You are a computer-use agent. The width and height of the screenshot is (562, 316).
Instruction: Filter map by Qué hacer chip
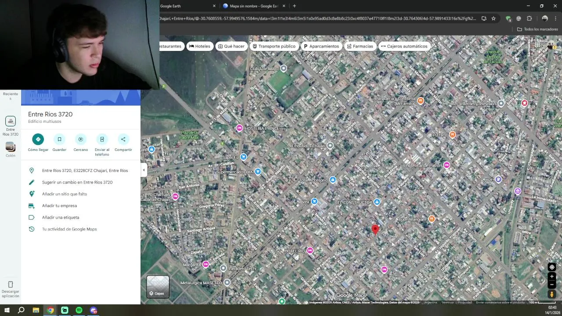[x=231, y=46]
